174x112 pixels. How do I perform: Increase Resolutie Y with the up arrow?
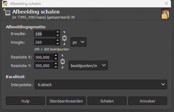pos(56,63)
